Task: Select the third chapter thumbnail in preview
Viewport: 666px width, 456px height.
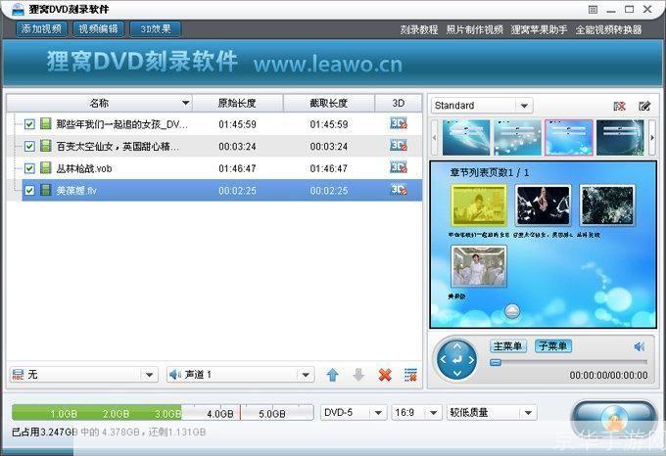Action: click(x=607, y=205)
